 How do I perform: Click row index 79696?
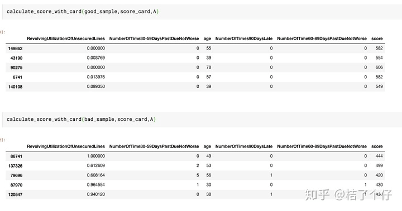[x=16, y=175]
